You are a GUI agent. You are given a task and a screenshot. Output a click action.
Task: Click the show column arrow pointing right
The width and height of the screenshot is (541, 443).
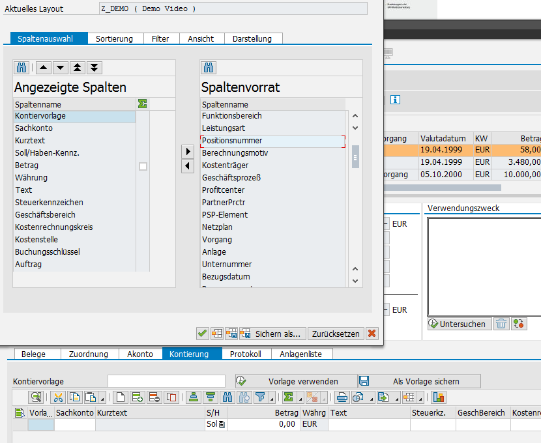pyautogui.click(x=188, y=151)
